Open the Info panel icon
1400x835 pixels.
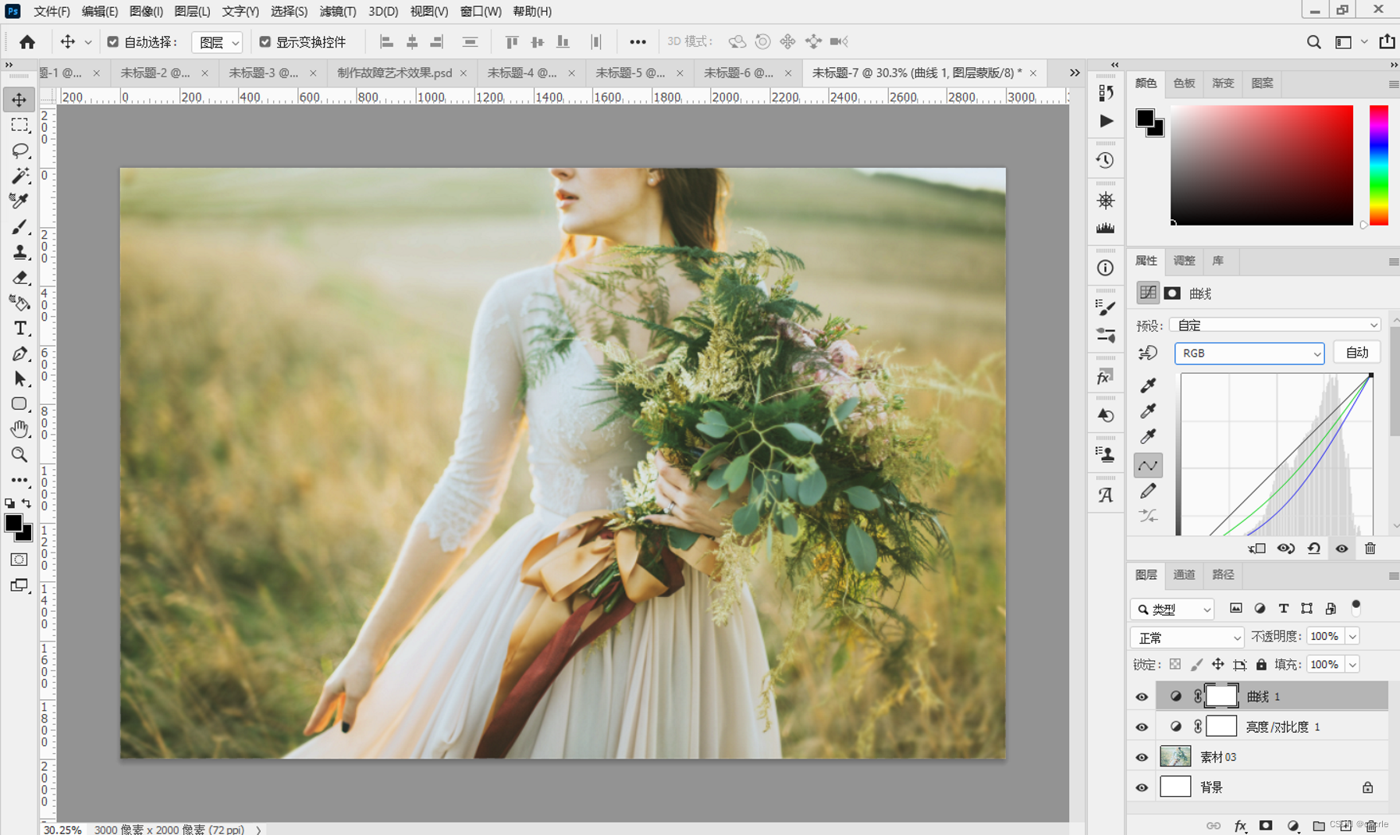1105,268
